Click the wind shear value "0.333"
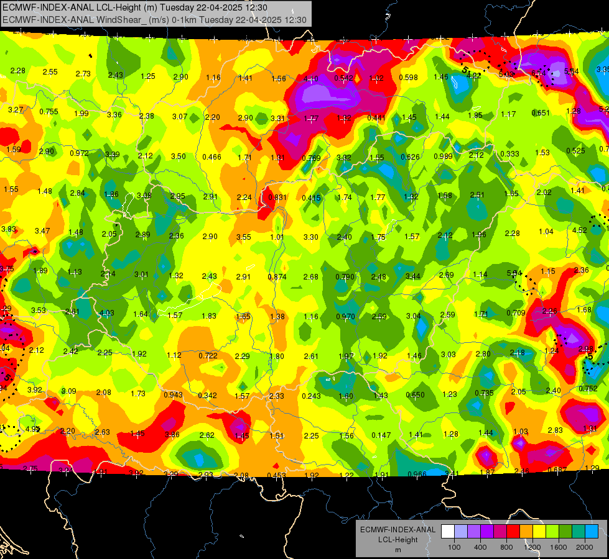The height and width of the screenshot is (559, 609). (x=509, y=154)
